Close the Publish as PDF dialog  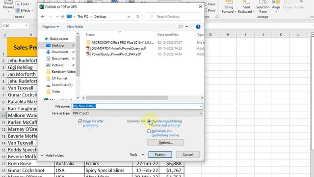(200, 7)
